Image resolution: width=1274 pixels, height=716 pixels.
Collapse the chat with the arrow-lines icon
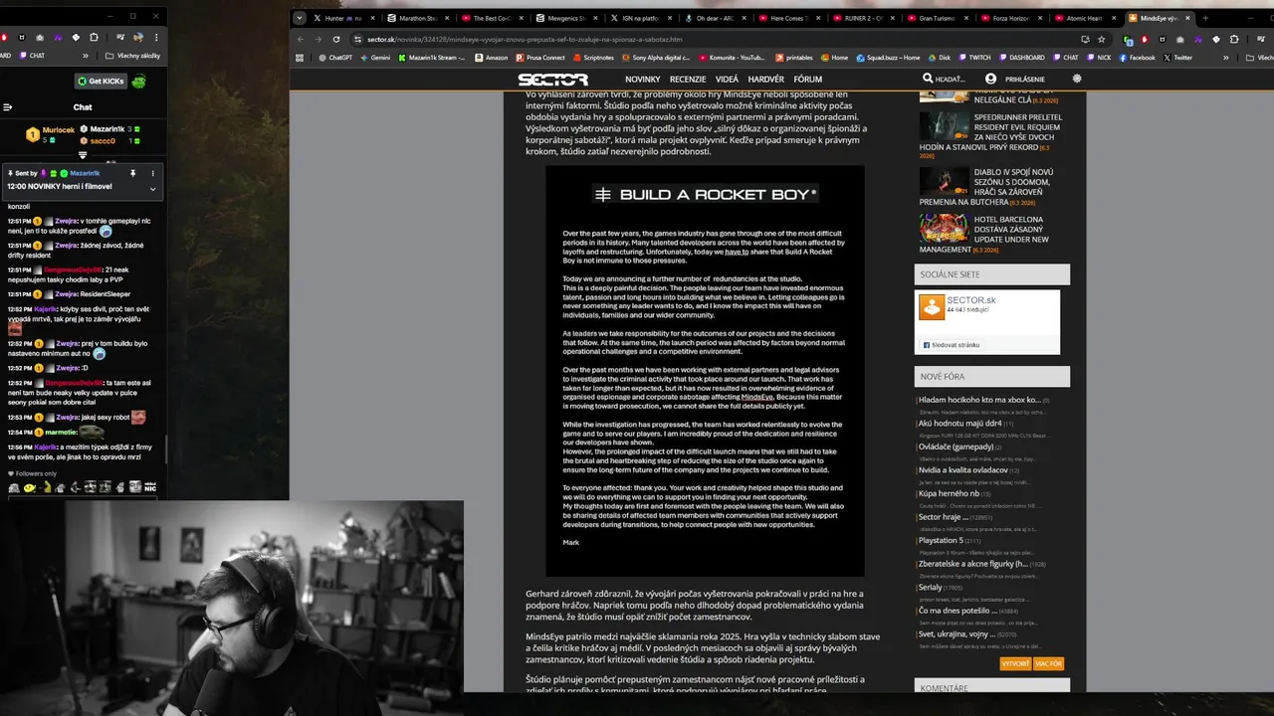point(7,107)
